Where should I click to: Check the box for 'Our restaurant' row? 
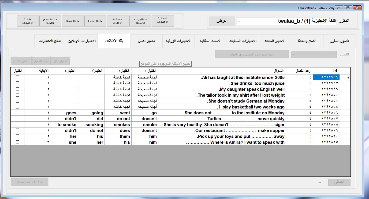coord(18,130)
